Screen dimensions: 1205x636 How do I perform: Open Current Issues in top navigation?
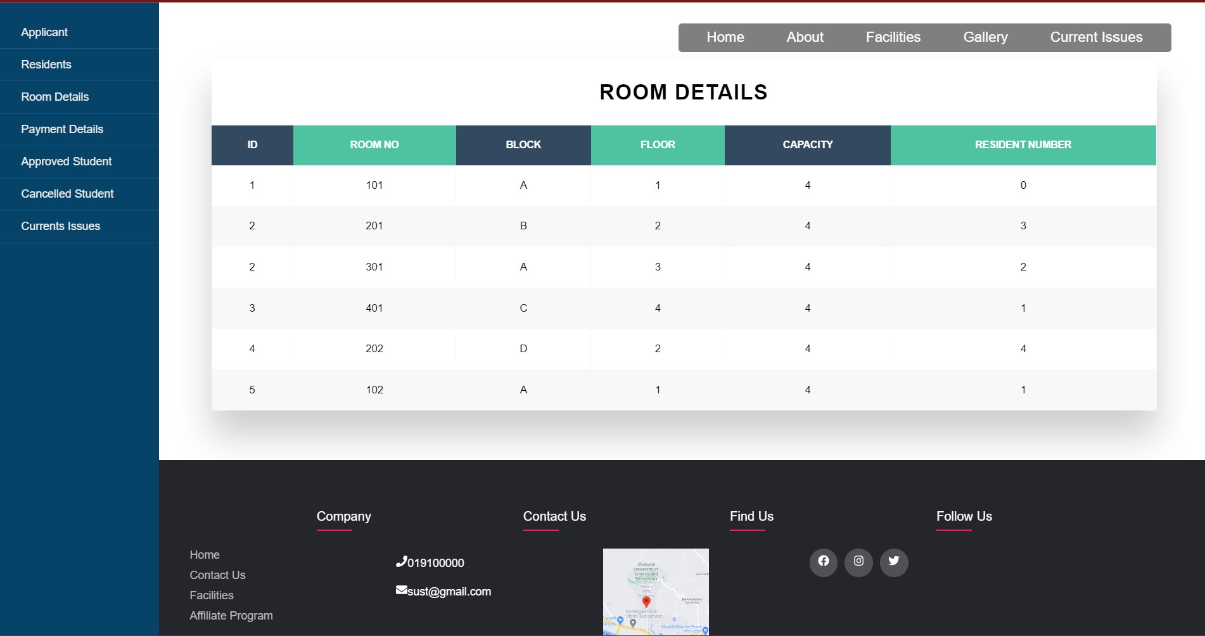(1097, 37)
